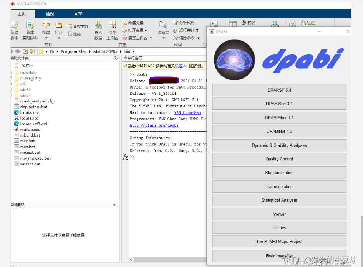Switch to the APP ribbon tab
The width and height of the screenshot is (363, 267).
point(78,13)
